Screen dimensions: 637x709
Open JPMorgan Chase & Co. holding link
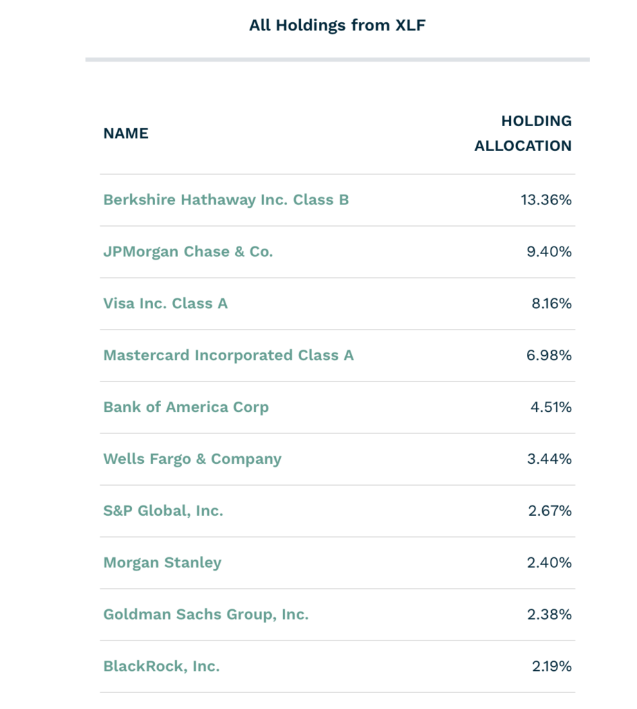188,252
